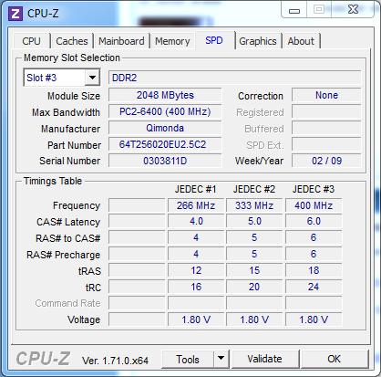Open the CPU tab
Viewport: 381px width, 377px height.
pos(31,41)
